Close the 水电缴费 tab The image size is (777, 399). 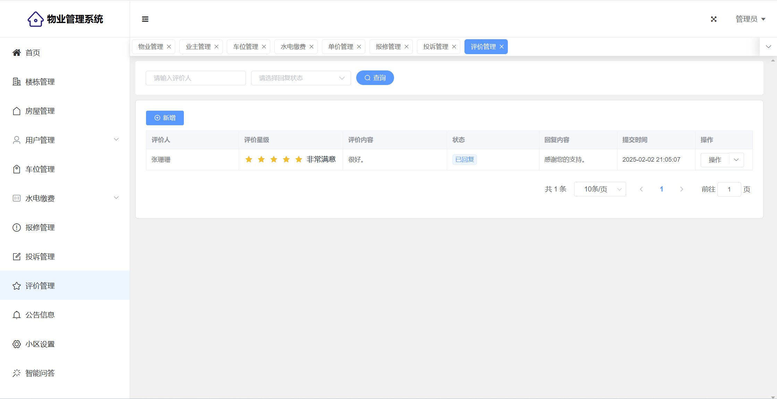pos(311,47)
